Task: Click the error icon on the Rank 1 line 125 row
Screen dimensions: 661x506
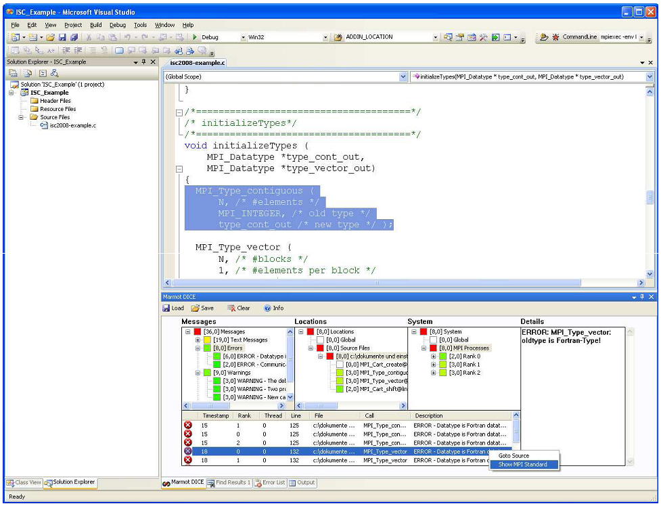Action: [x=188, y=425]
